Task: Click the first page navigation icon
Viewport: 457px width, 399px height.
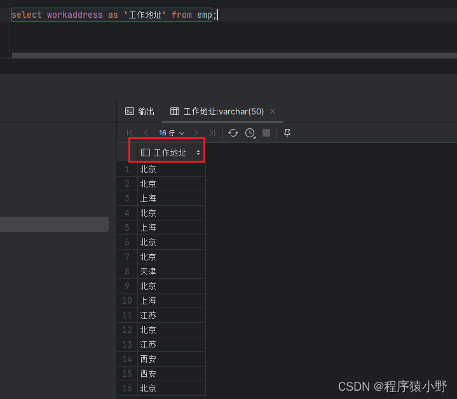Action: pyautogui.click(x=130, y=133)
